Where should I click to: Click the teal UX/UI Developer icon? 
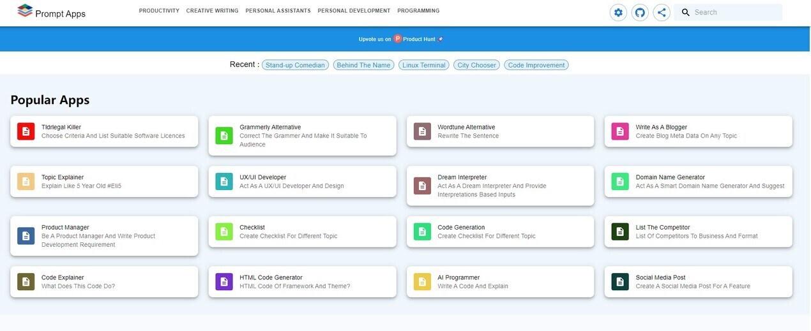[x=224, y=182]
